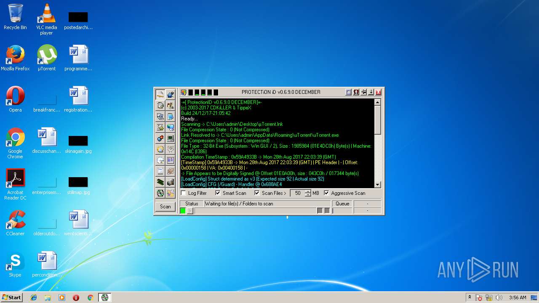Open Internet Explorer from the taskbar
The height and width of the screenshot is (303, 539).
pyautogui.click(x=34, y=298)
